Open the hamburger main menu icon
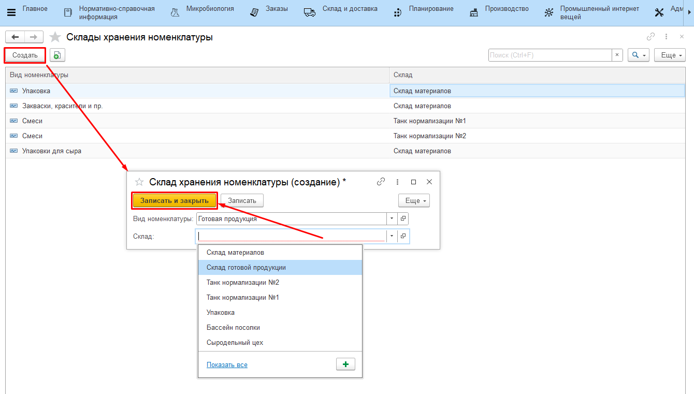The image size is (694, 394). click(x=11, y=12)
